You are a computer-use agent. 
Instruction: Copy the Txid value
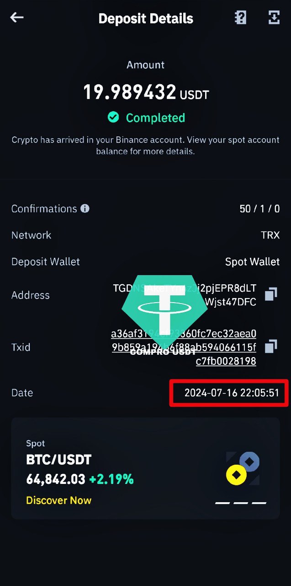click(271, 346)
